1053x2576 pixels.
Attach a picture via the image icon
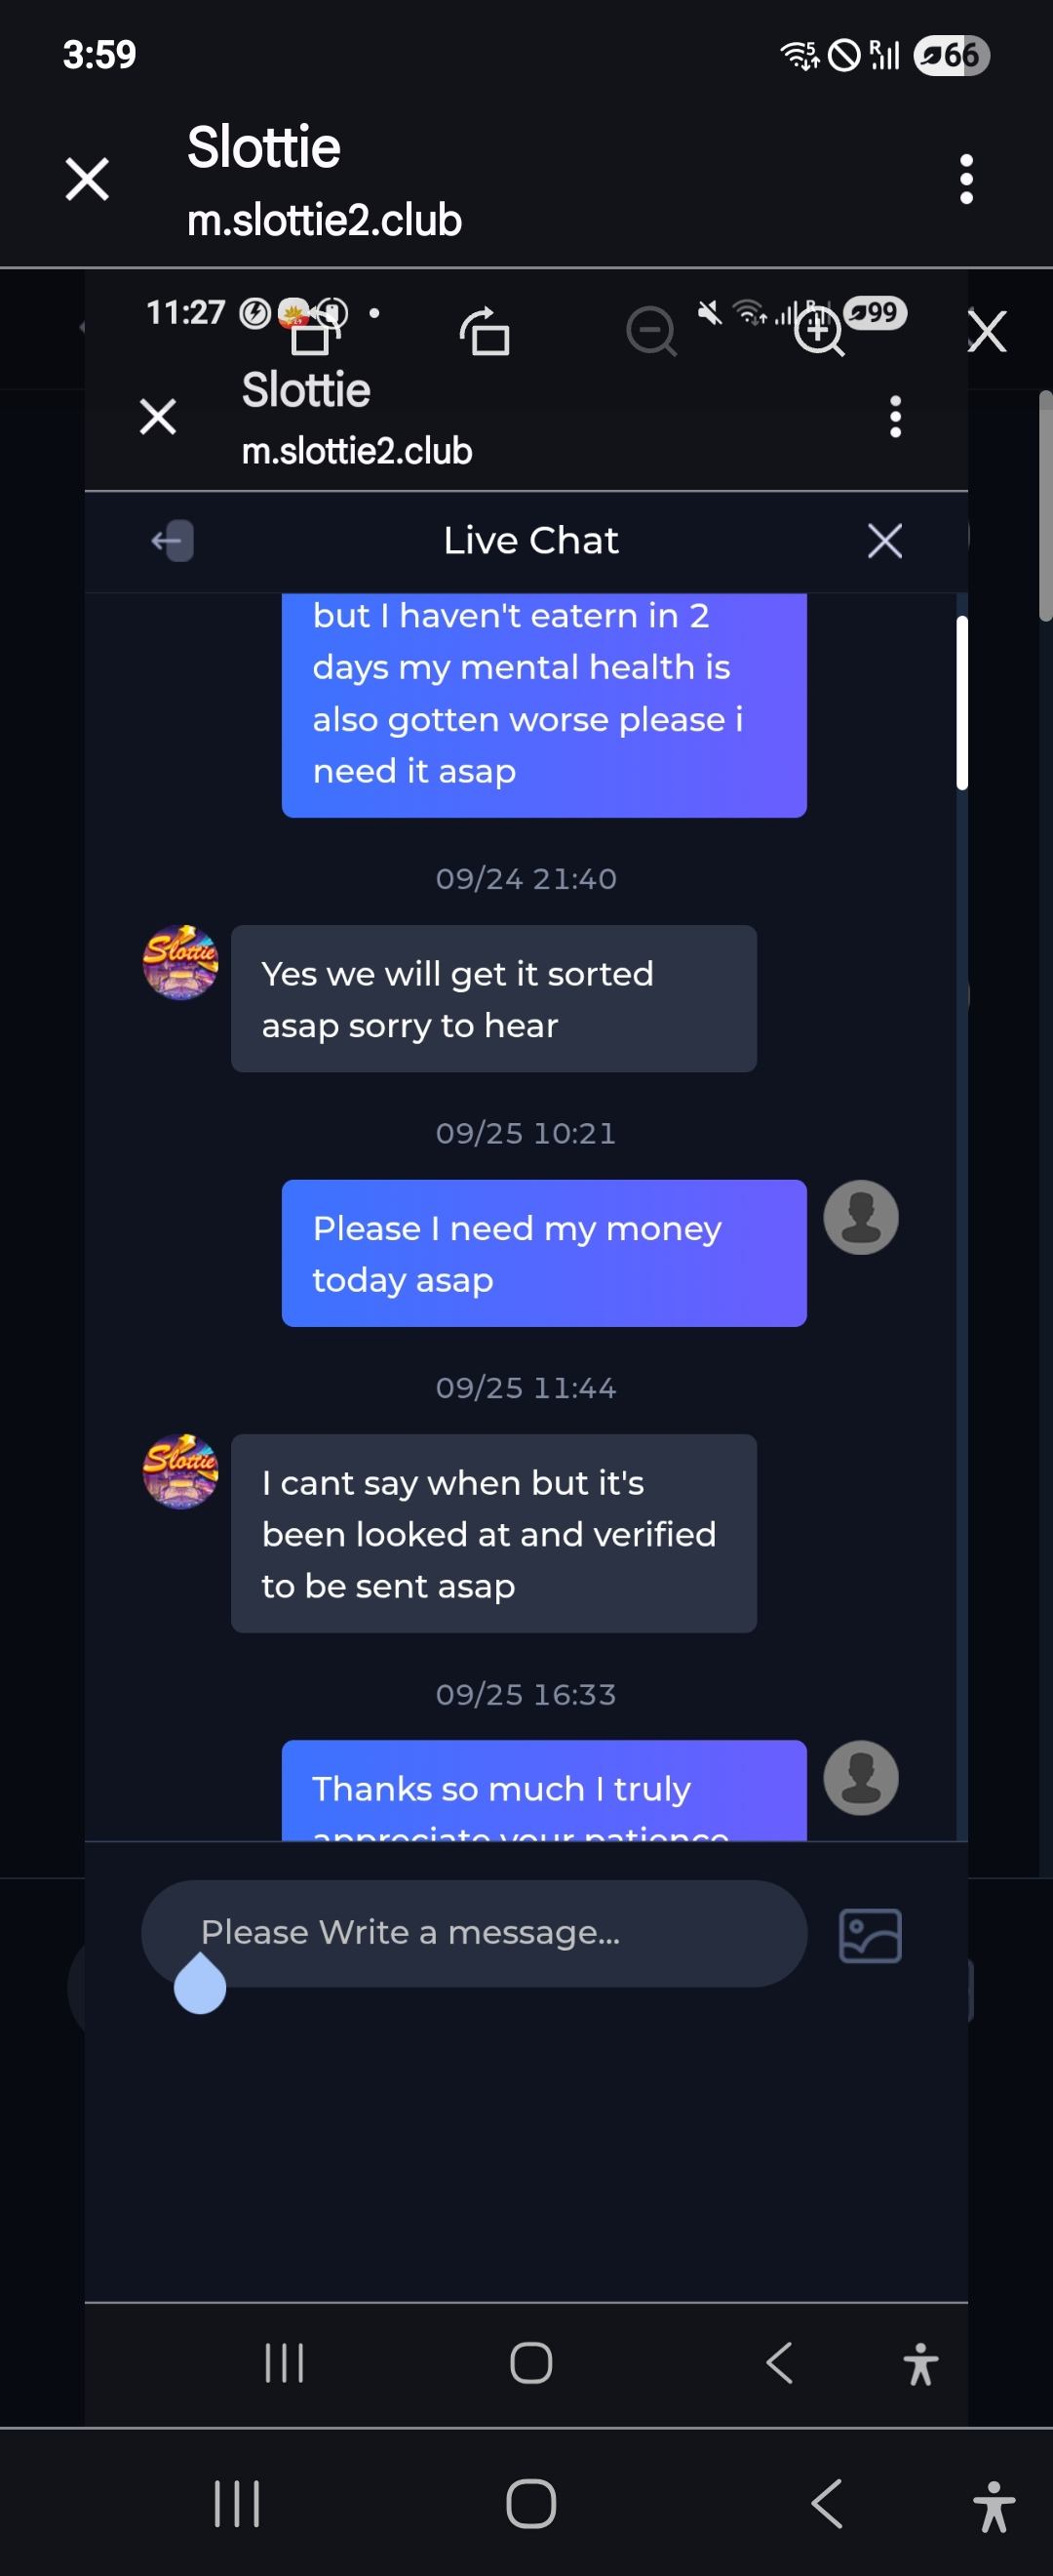tap(870, 1935)
